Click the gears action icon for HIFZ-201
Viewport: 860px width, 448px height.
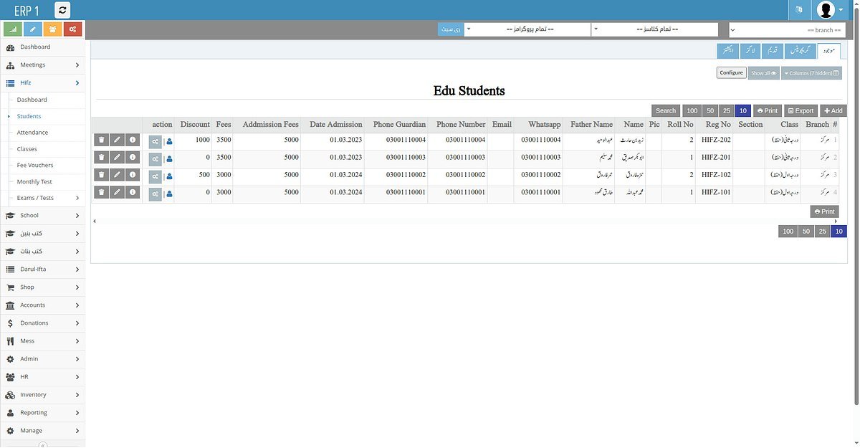tap(156, 159)
